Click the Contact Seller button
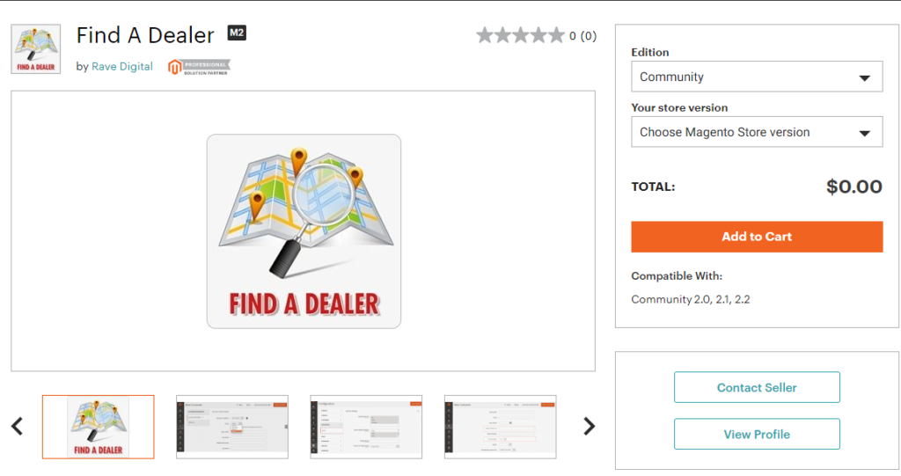This screenshot has width=901, height=476. point(757,387)
